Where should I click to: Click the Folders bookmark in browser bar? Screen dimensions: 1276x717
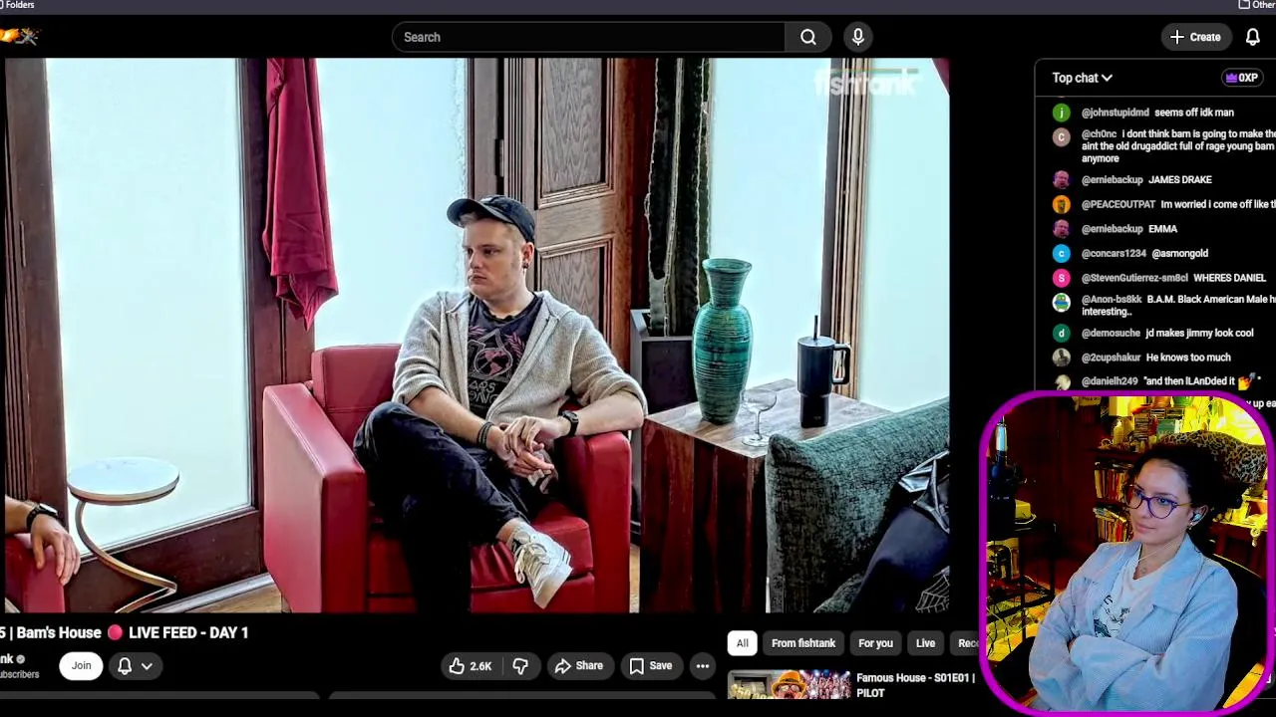tap(18, 5)
